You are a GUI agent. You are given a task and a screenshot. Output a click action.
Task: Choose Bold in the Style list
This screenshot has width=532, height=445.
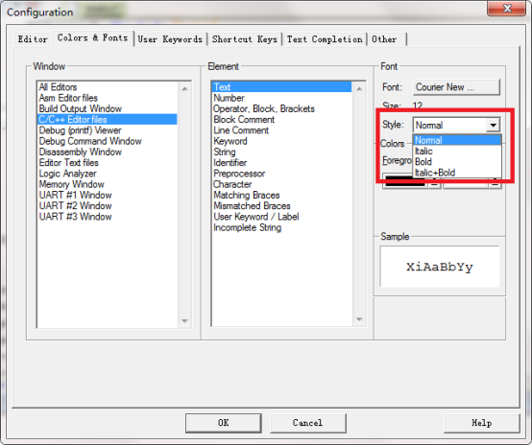point(457,162)
